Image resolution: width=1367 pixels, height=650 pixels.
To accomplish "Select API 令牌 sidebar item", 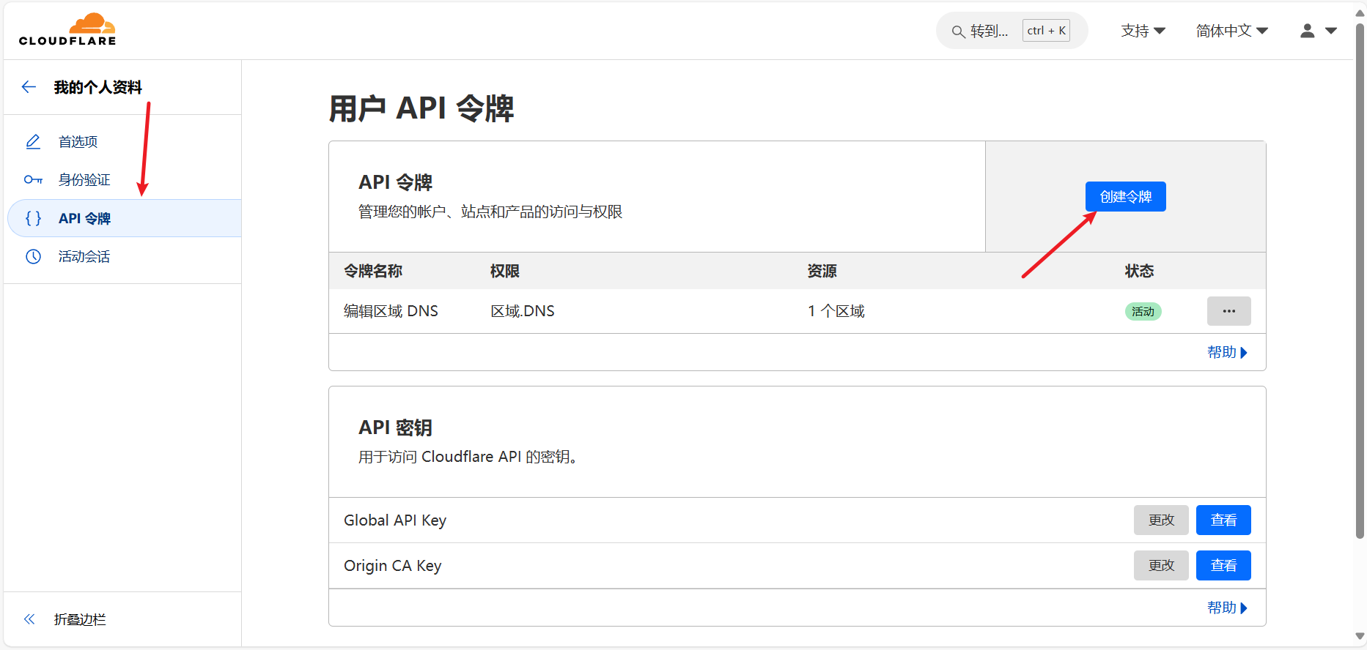I will 125,218.
